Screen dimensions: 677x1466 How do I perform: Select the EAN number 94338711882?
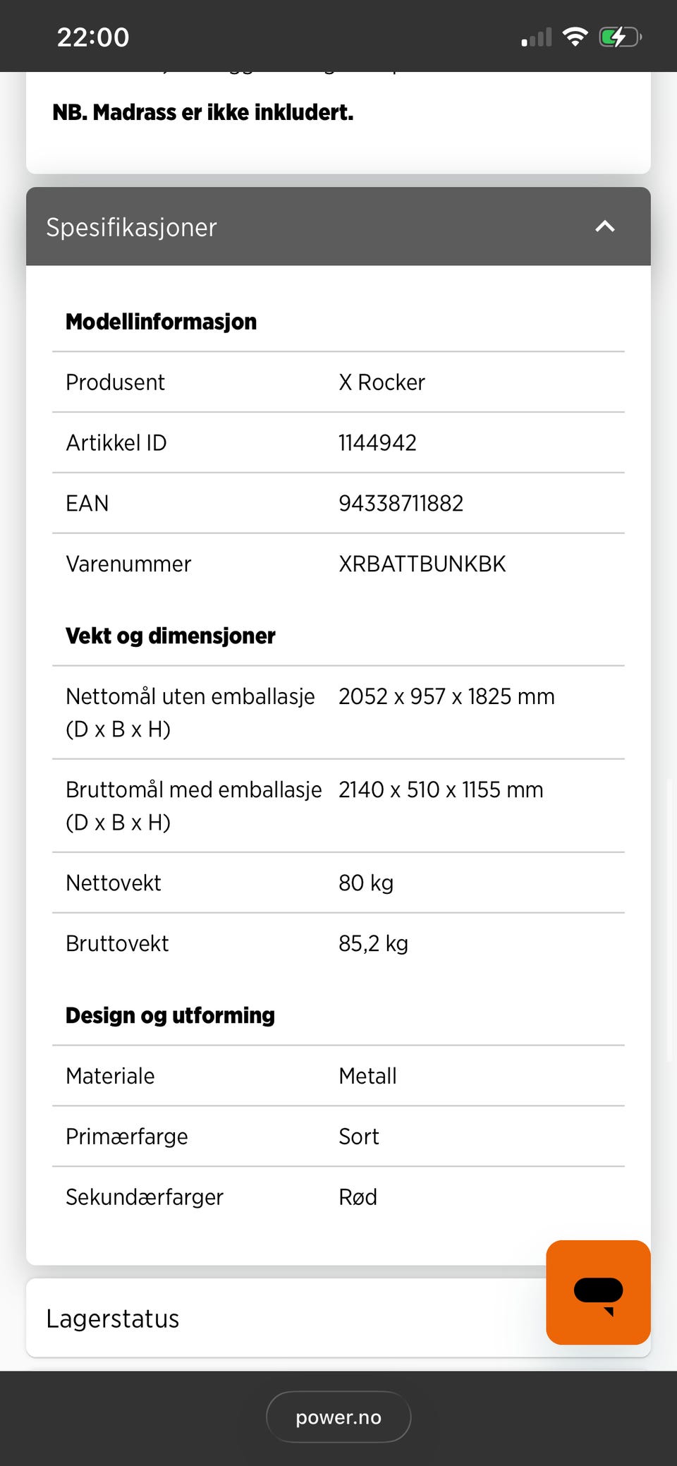coord(401,503)
